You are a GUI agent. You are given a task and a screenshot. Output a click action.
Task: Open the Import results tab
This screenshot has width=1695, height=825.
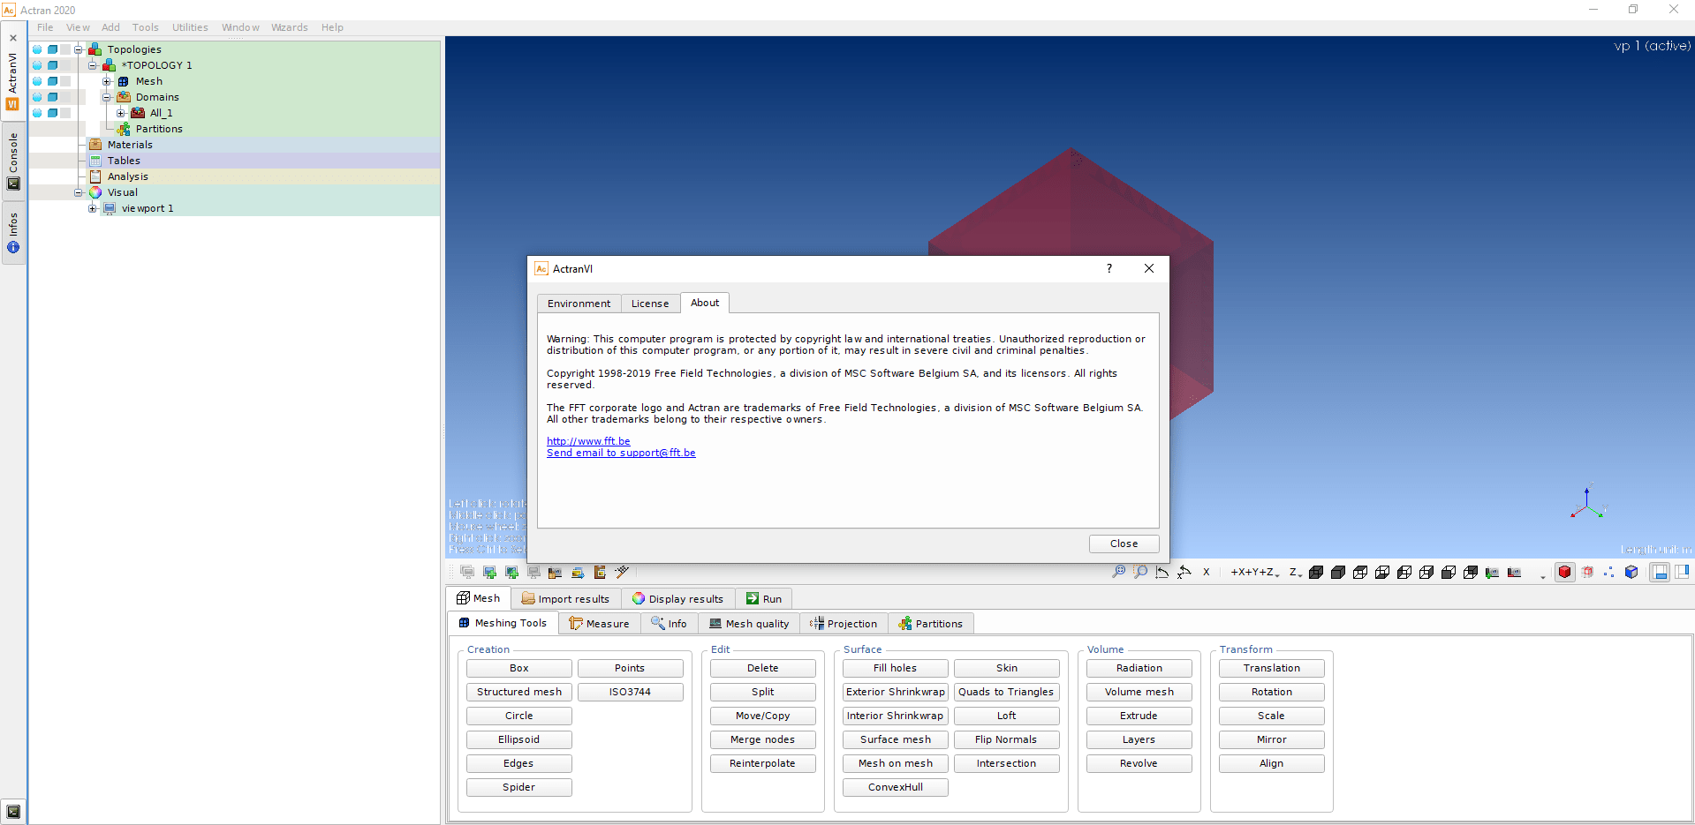tap(565, 598)
